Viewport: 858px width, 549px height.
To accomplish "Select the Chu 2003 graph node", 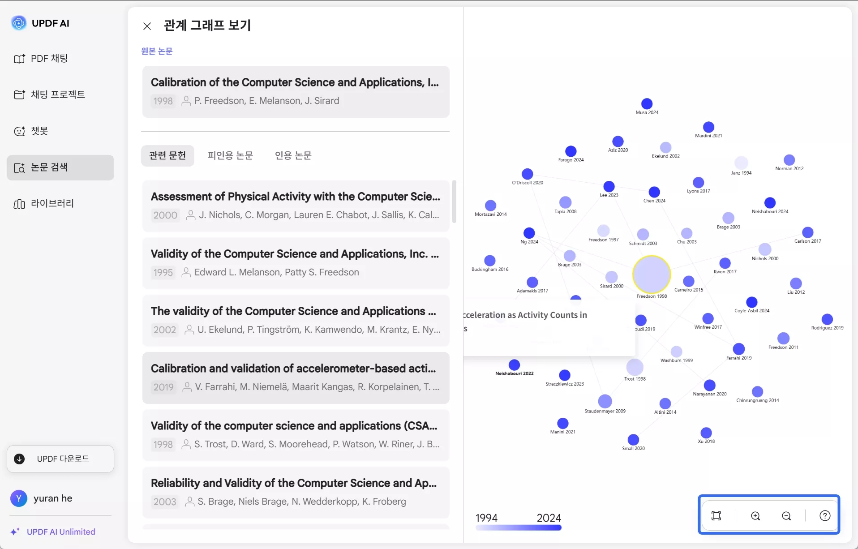I will [686, 233].
